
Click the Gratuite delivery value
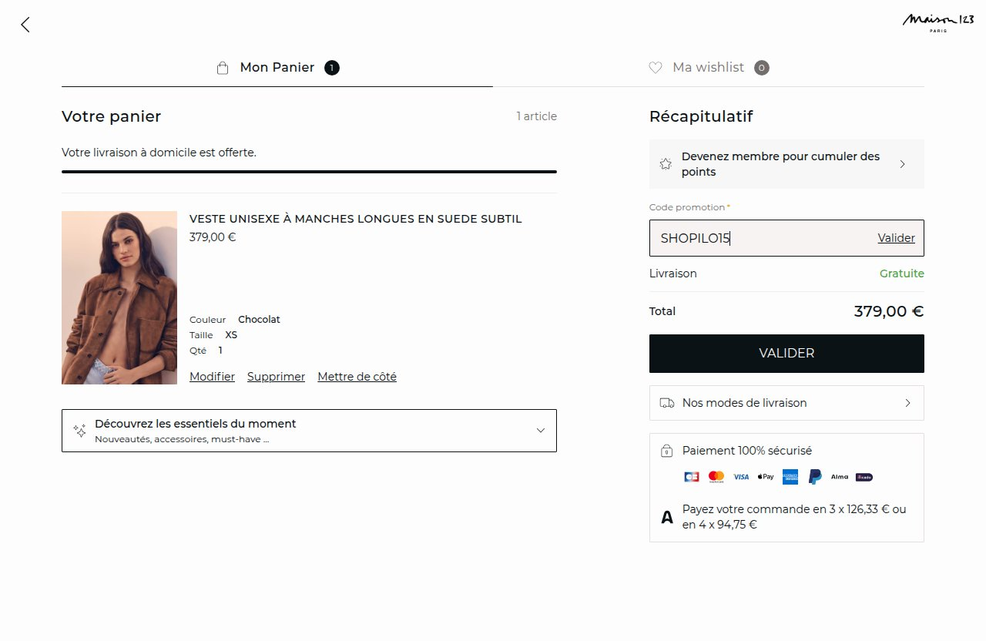click(902, 274)
